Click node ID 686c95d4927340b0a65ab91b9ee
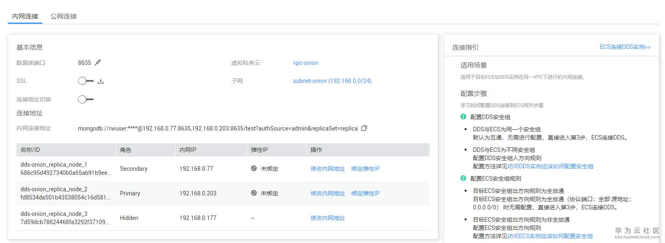Screen dimensions: 665x243 pyautogui.click(x=66, y=173)
